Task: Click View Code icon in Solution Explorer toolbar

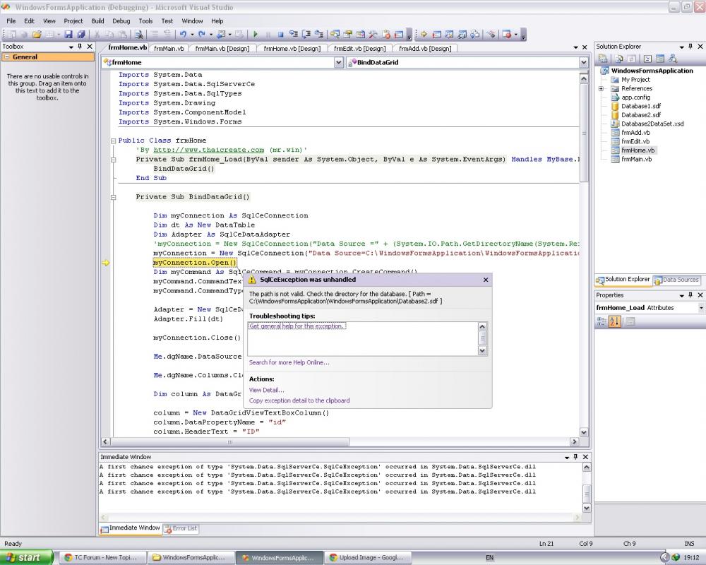Action: [647, 59]
